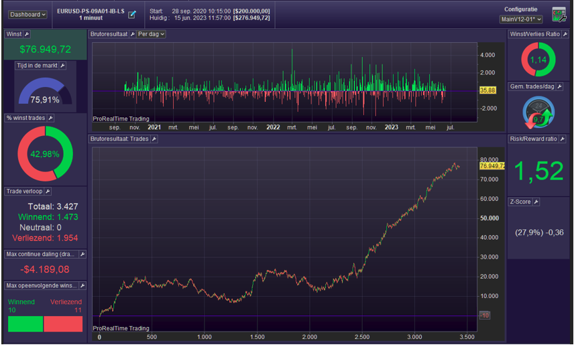The width and height of the screenshot is (574, 347).
Task: Click wrench next to Brutoresultaat: Trades
Action: tap(154, 139)
